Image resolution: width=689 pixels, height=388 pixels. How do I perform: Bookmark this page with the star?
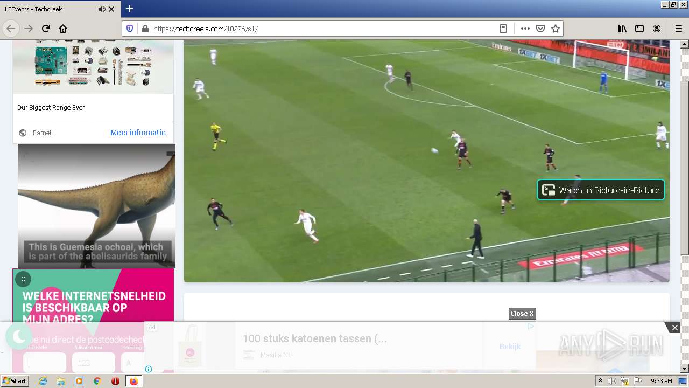[x=556, y=29]
